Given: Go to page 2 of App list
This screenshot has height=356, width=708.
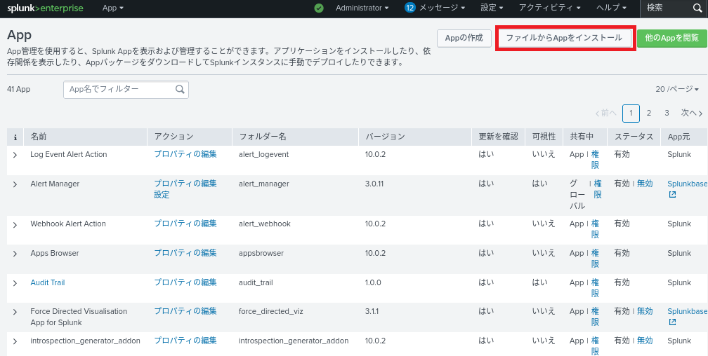Looking at the screenshot, I should [649, 113].
